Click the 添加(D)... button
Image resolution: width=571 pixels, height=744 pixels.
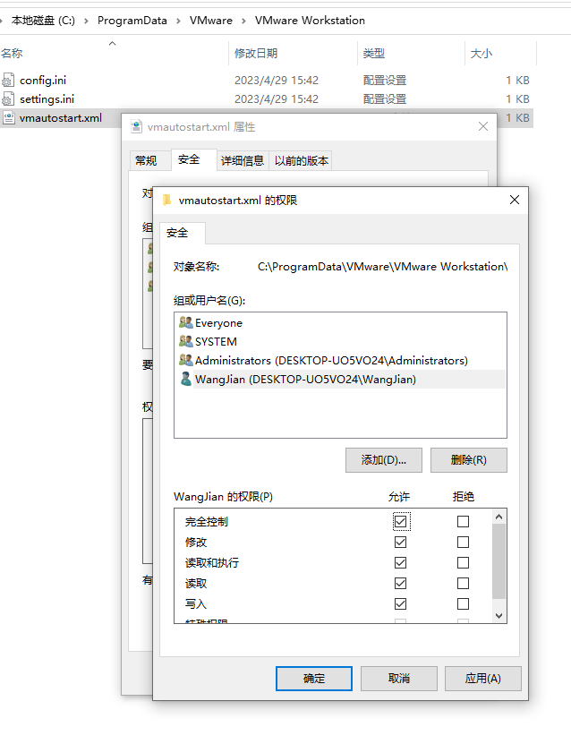coord(384,460)
